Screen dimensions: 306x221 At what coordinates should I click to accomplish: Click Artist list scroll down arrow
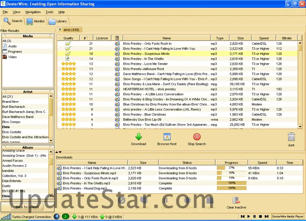[x=51, y=140]
